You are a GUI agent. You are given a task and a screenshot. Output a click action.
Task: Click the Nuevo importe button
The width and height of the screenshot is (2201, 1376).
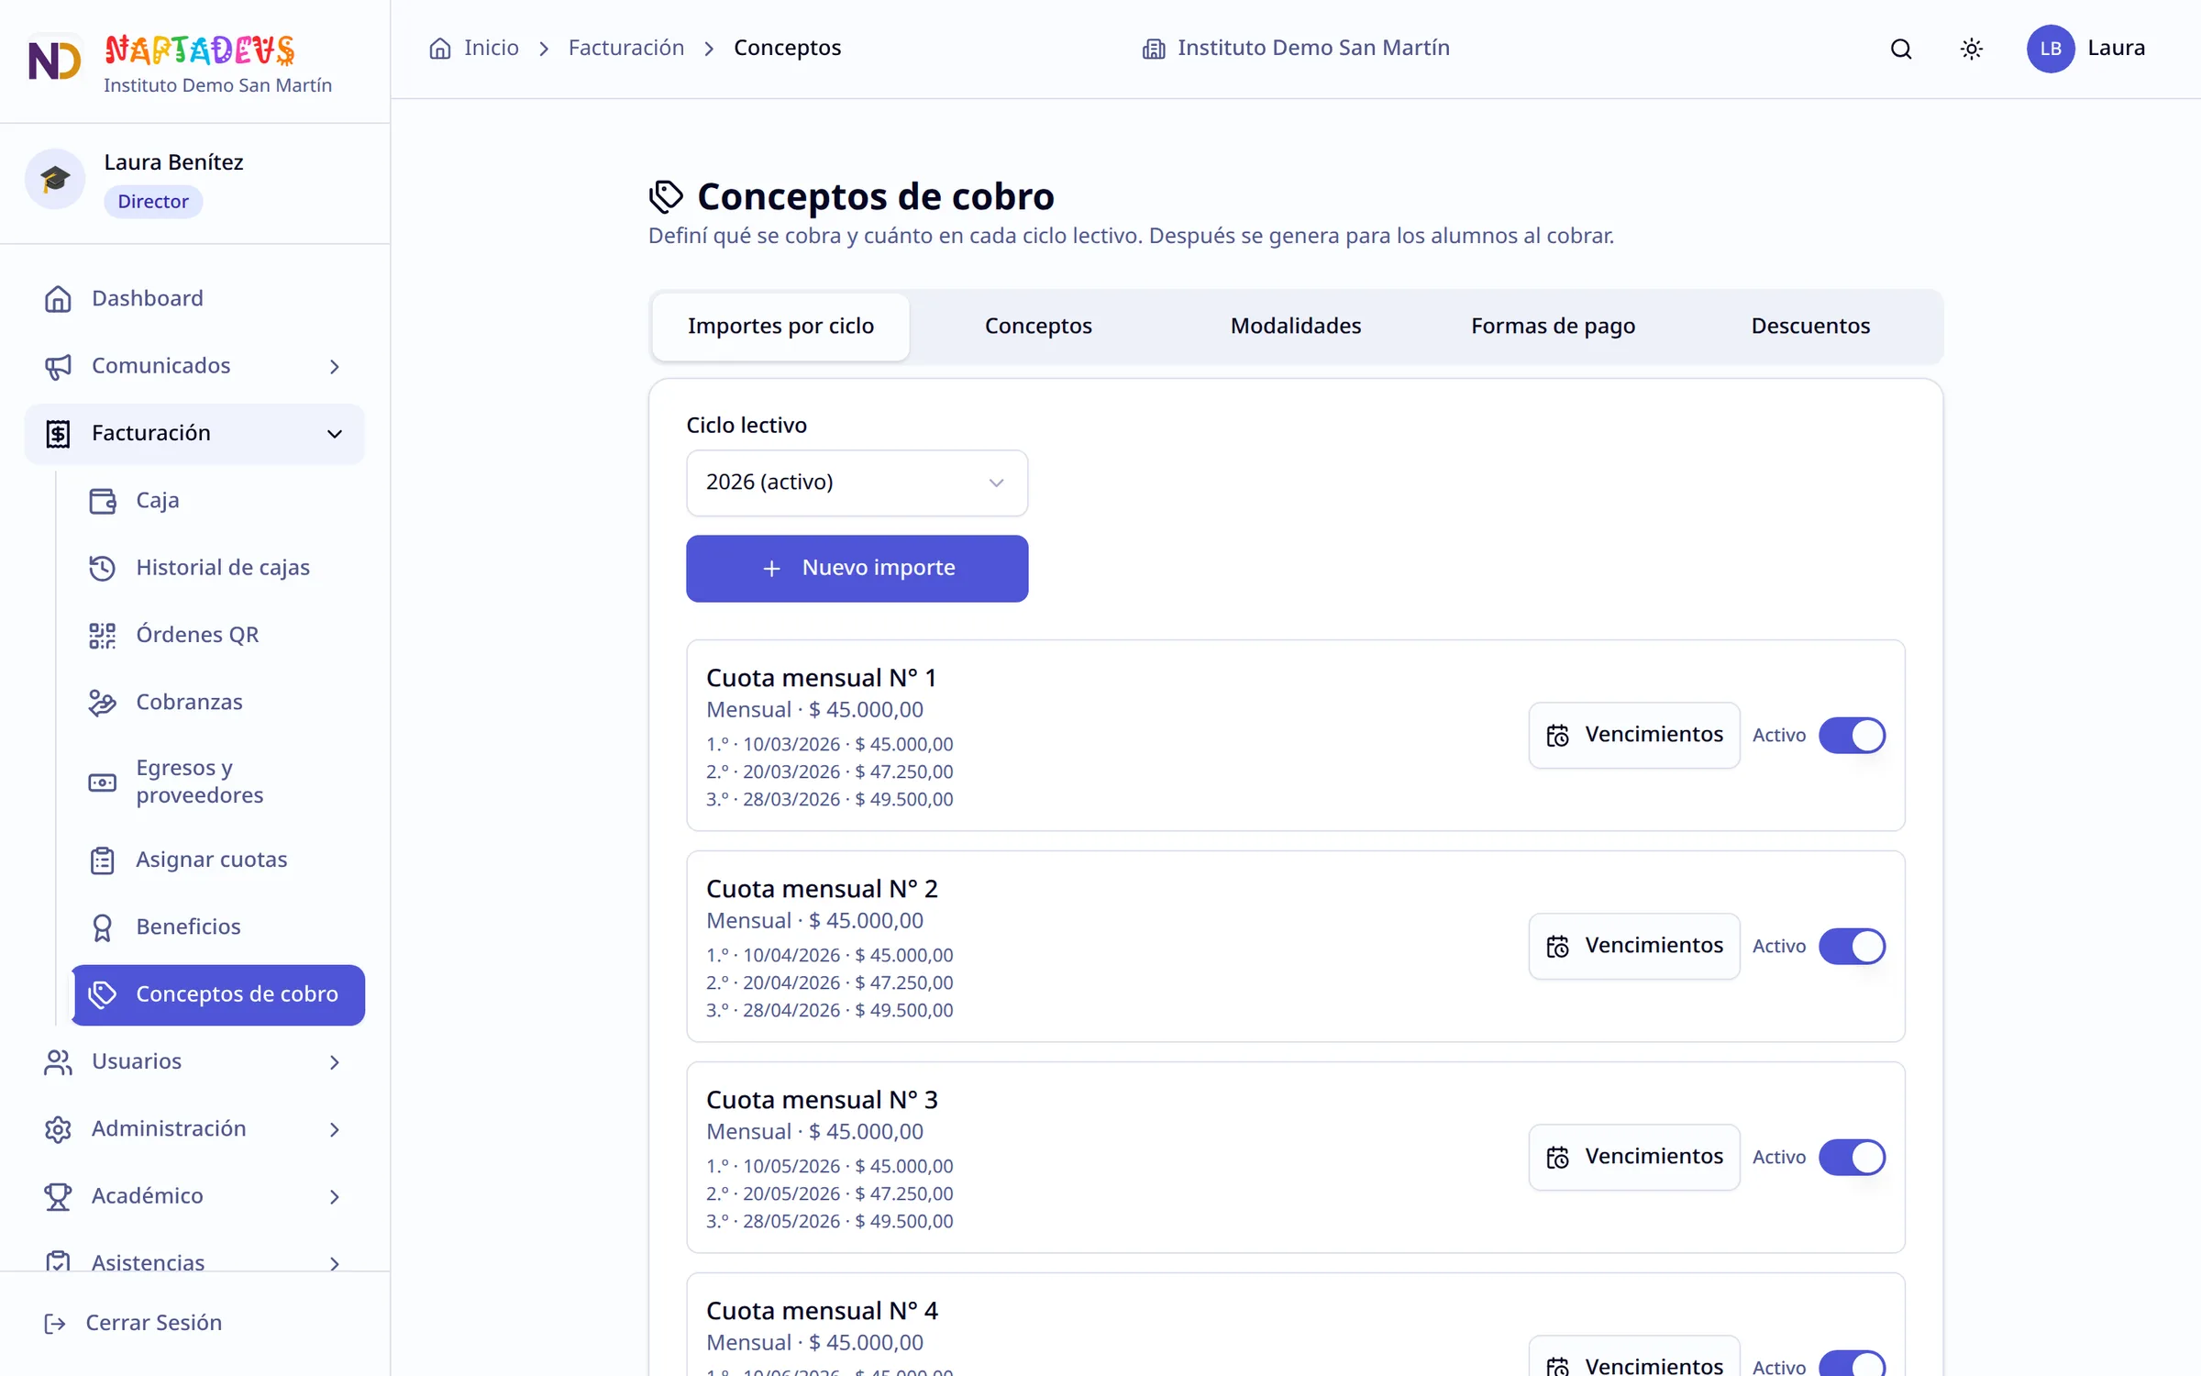tap(857, 568)
